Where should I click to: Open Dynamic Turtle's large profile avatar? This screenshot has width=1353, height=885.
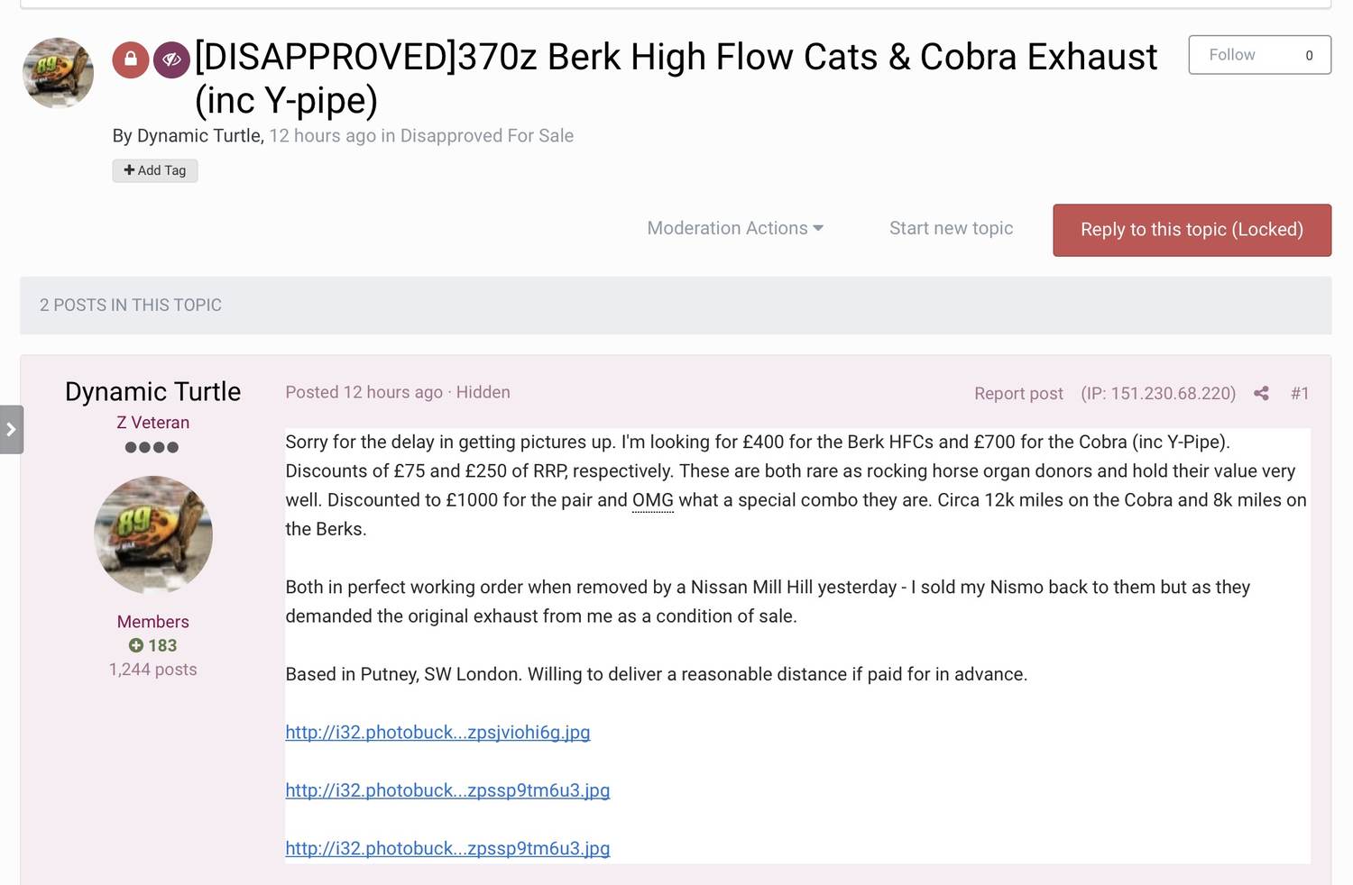click(153, 534)
